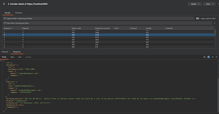The width and height of the screenshot is (219, 114).
Task: Open the Attack dropdown menu
Action: [x=195, y=4]
